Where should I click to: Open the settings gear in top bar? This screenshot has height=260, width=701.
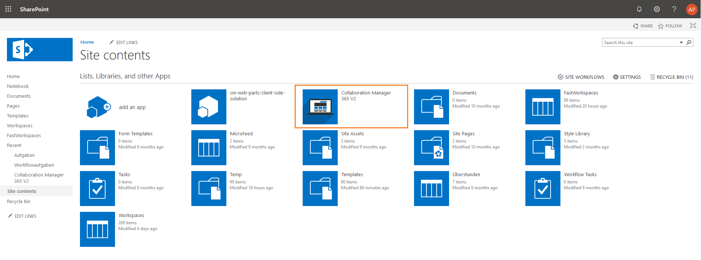point(657,9)
